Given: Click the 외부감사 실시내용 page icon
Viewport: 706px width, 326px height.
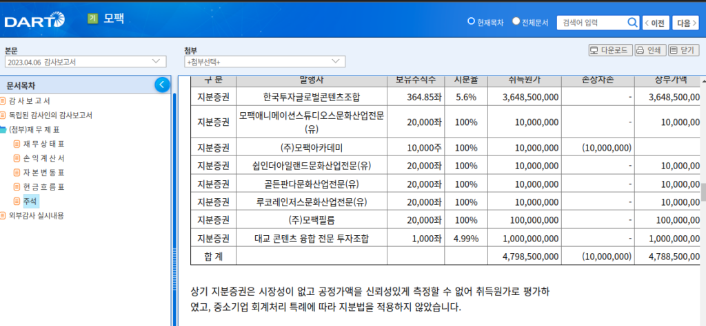Looking at the screenshot, I should pyautogui.click(x=3, y=215).
